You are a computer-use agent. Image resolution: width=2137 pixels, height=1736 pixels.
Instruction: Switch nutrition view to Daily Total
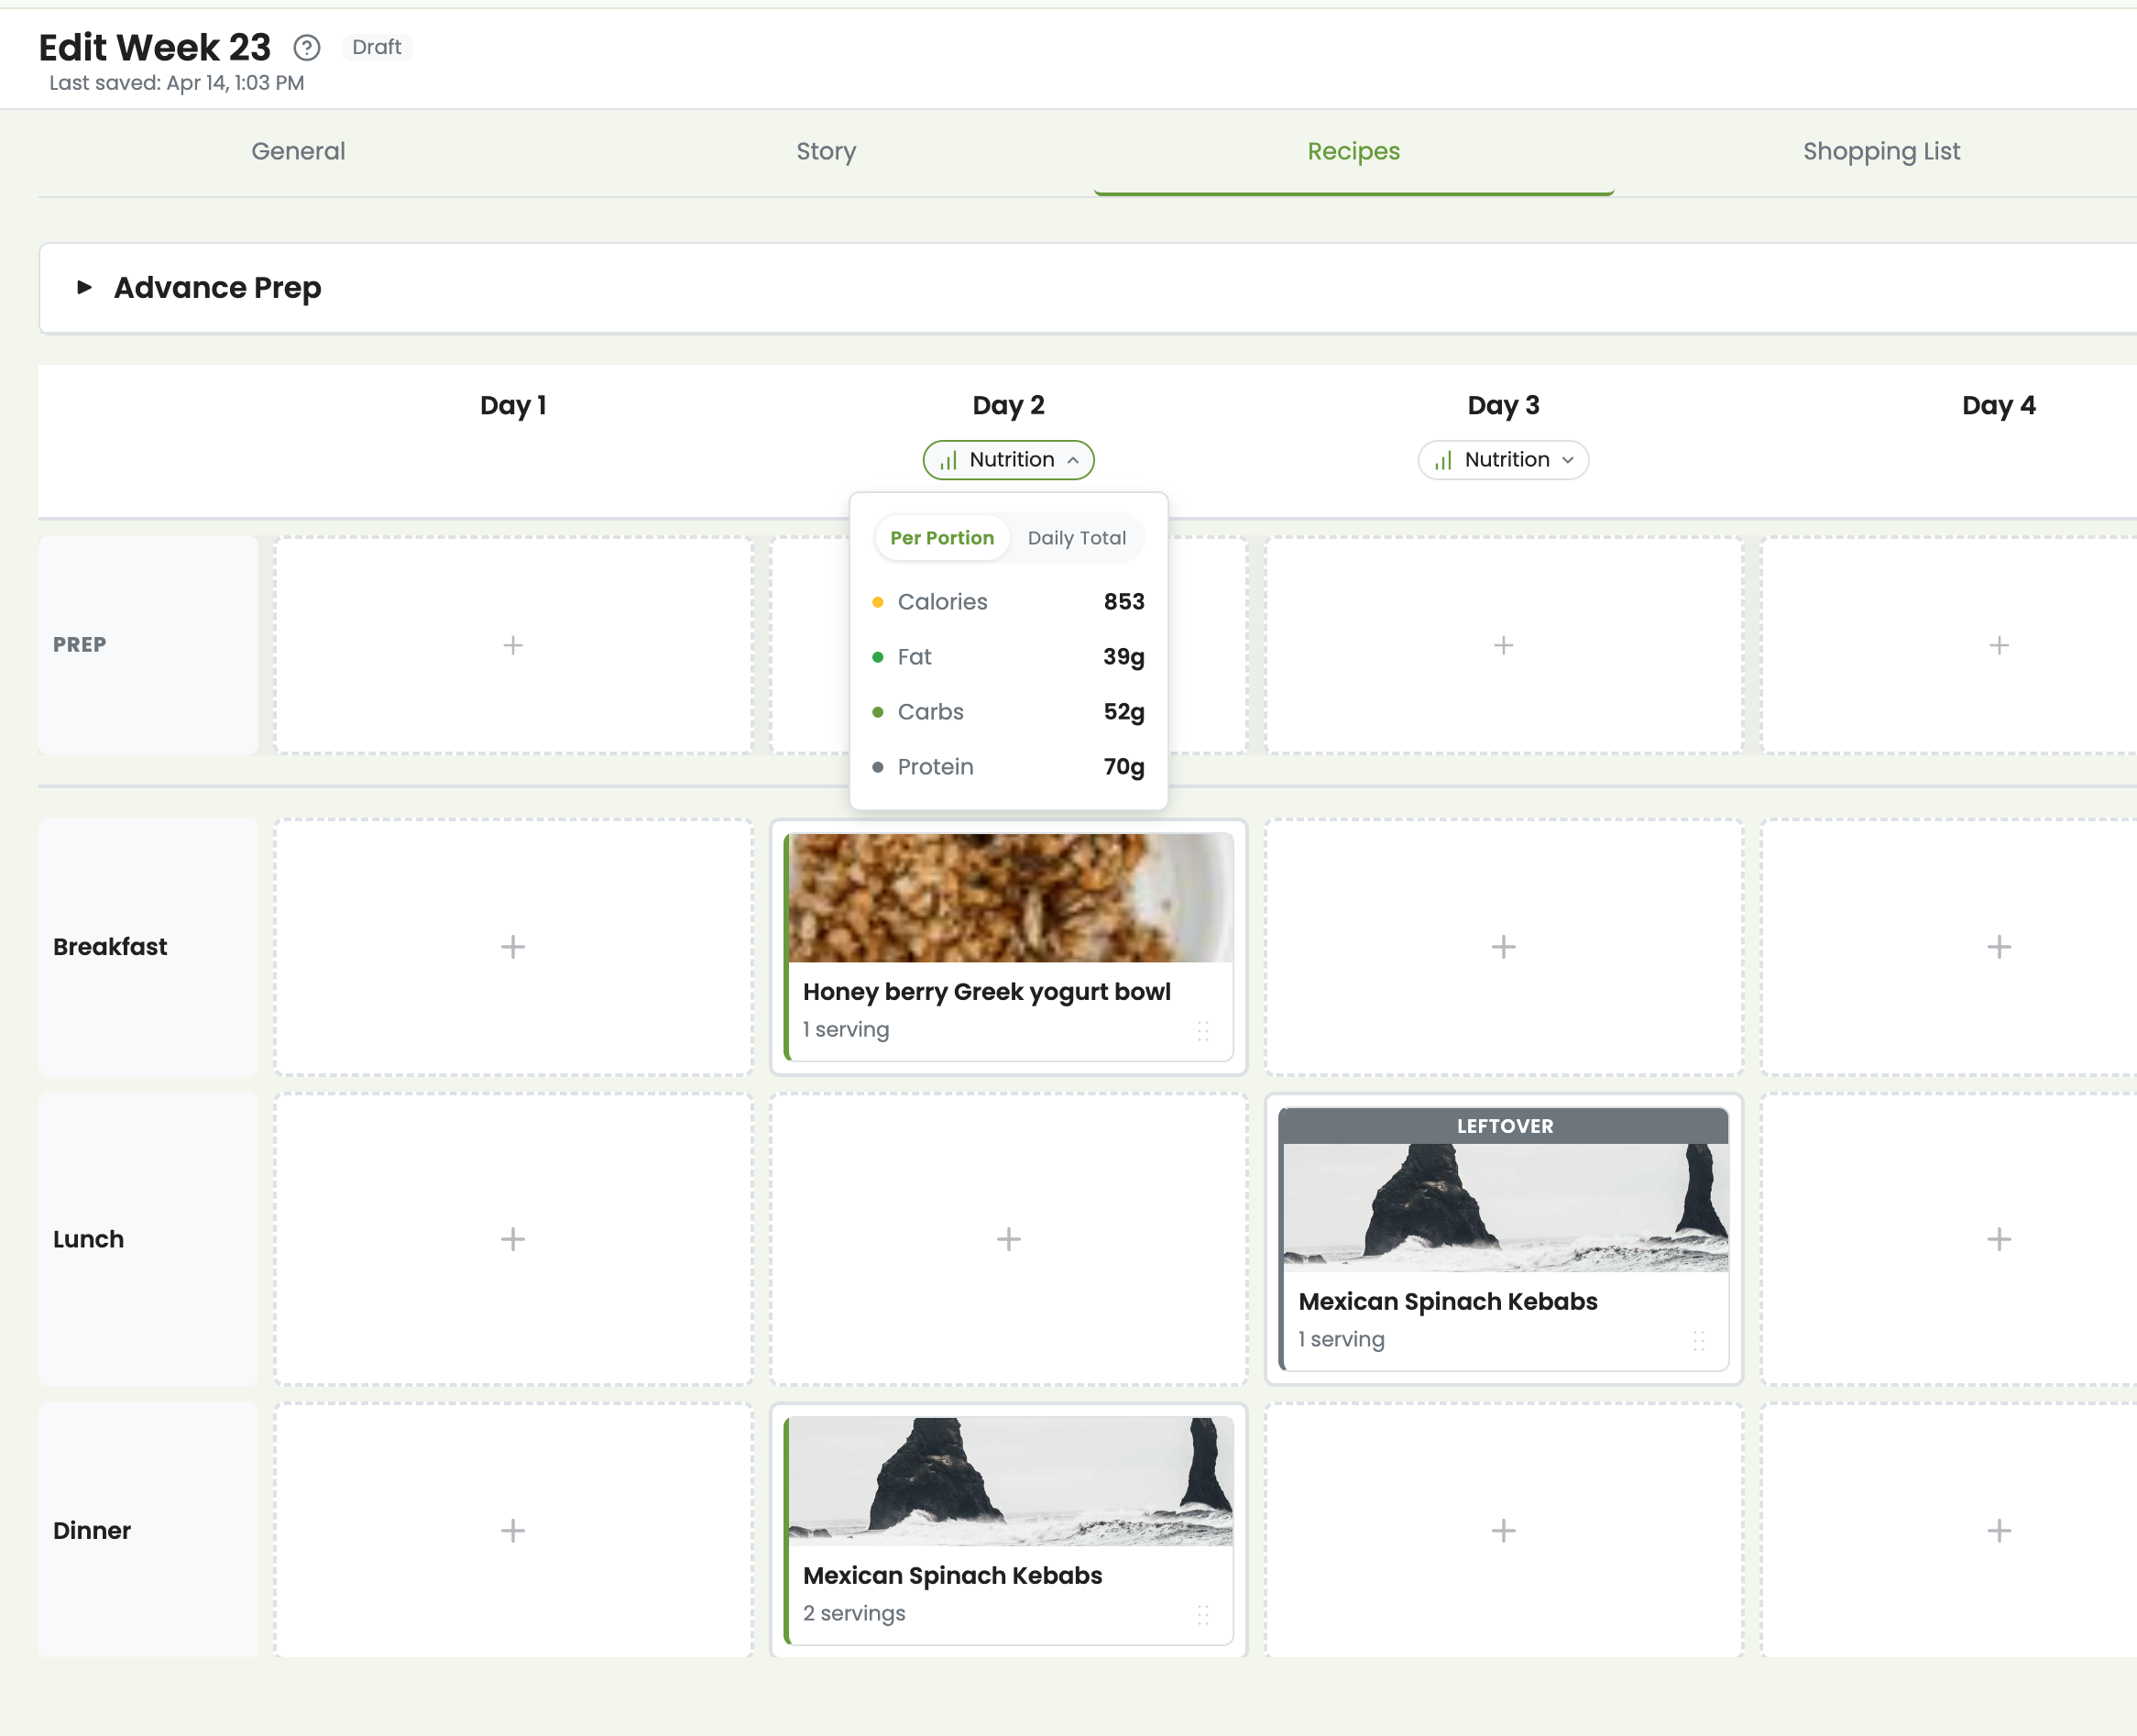tap(1077, 538)
